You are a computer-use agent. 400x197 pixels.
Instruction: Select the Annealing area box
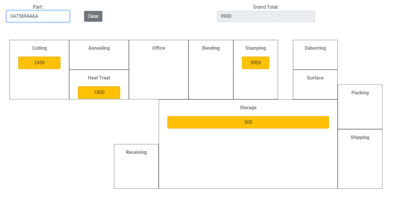pos(99,55)
